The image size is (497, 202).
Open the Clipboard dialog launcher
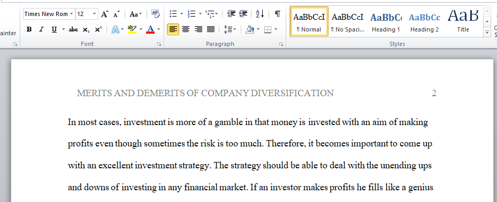[x=15, y=45]
